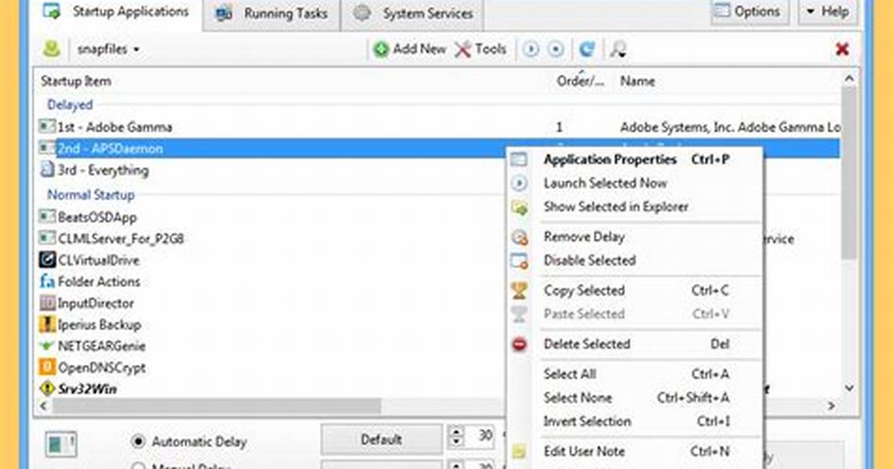Choose Delete Selected in context menu
This screenshot has height=469, width=894.
click(x=635, y=344)
